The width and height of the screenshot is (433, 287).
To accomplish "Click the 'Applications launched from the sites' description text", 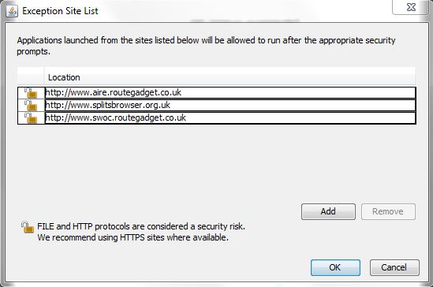I will pos(206,46).
